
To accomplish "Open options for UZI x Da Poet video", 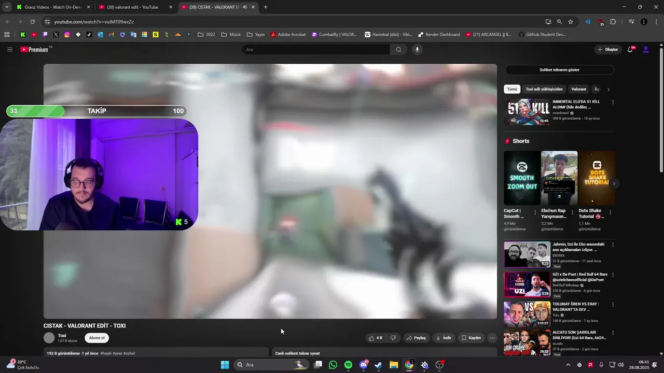I will pos(613,275).
